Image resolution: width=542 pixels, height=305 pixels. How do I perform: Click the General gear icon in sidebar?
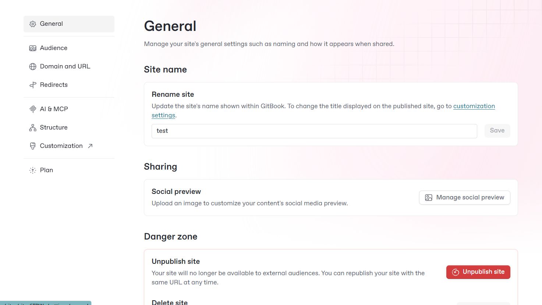coord(33,24)
